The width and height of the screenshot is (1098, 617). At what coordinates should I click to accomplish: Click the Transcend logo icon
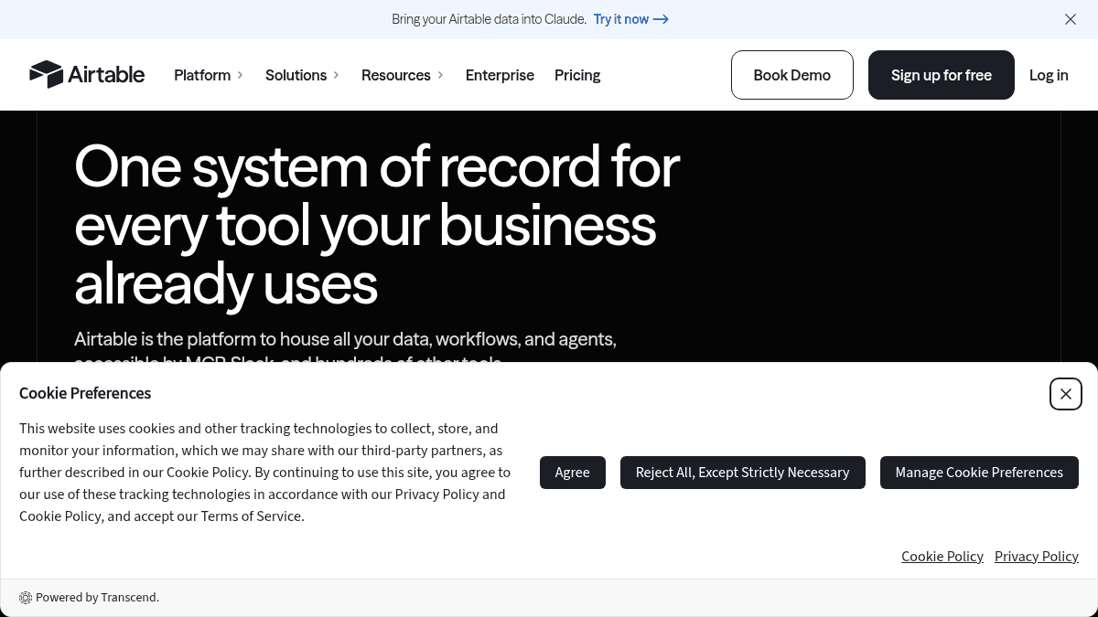26,598
